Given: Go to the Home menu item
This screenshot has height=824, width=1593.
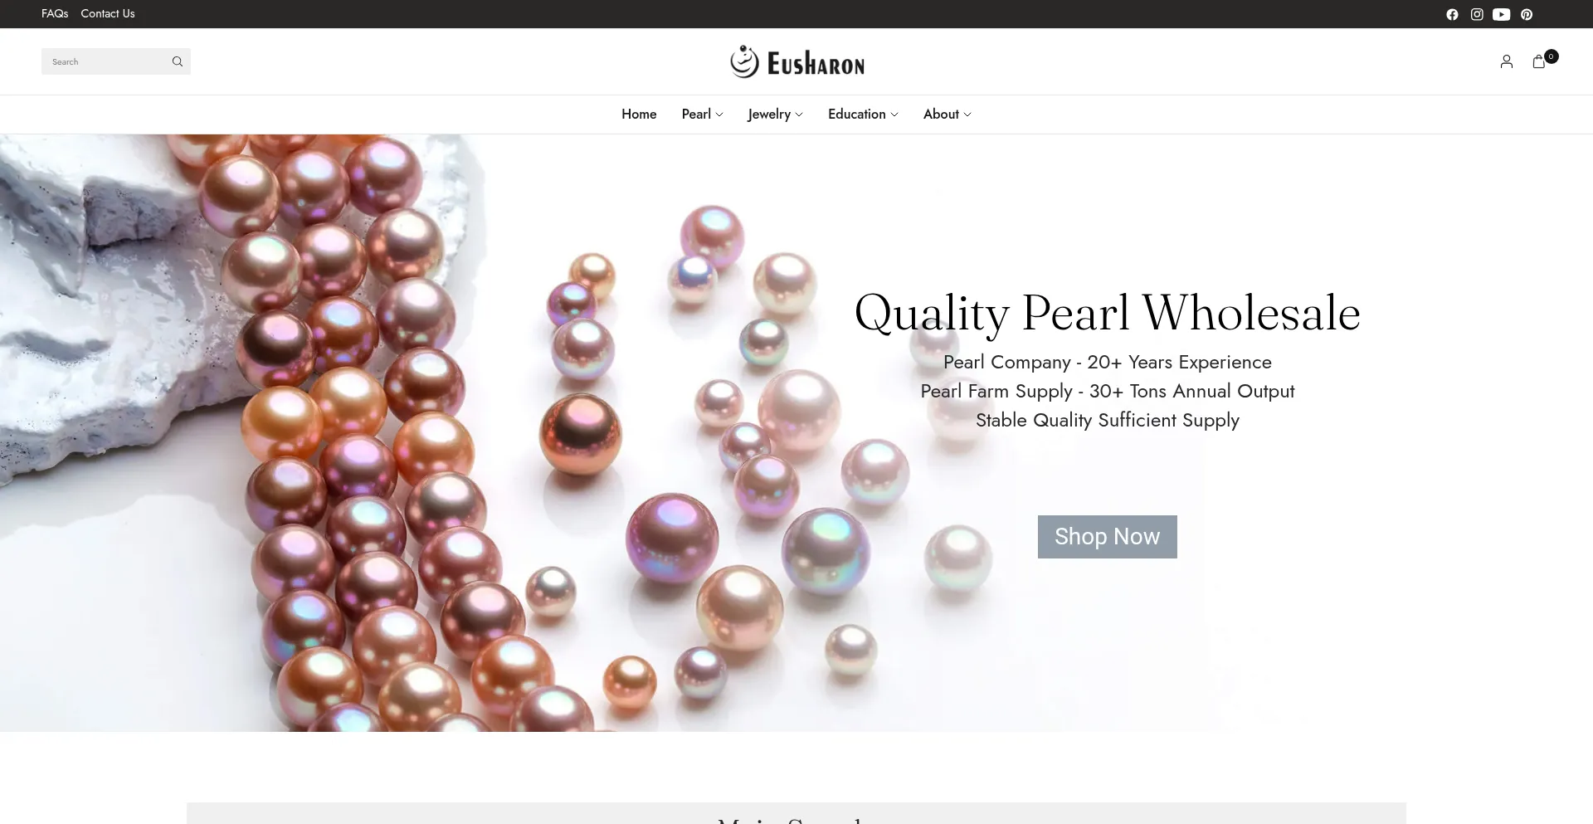Looking at the screenshot, I should 639,115.
